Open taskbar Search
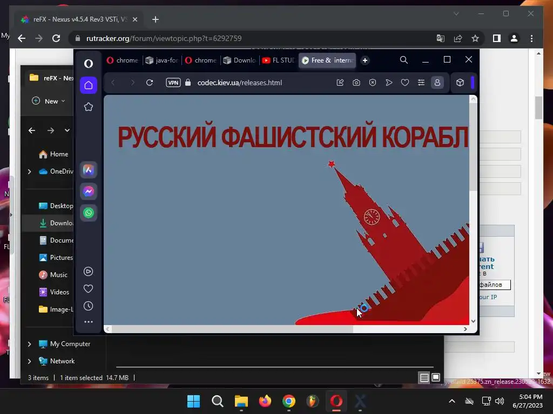The height and width of the screenshot is (414, 553). click(217, 401)
